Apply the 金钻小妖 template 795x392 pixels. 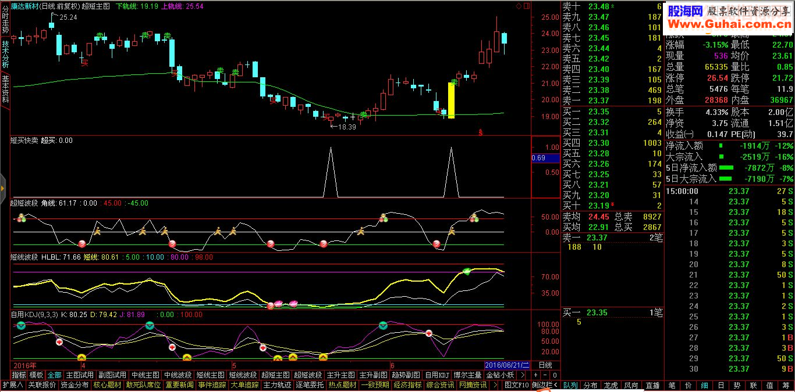click(499, 375)
